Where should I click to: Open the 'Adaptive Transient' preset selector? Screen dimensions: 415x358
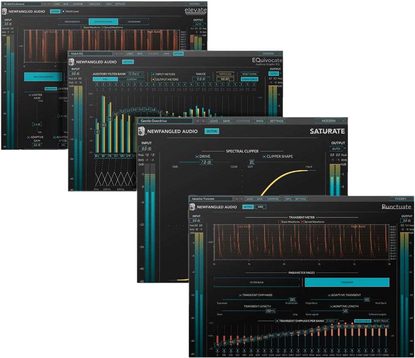point(211,199)
